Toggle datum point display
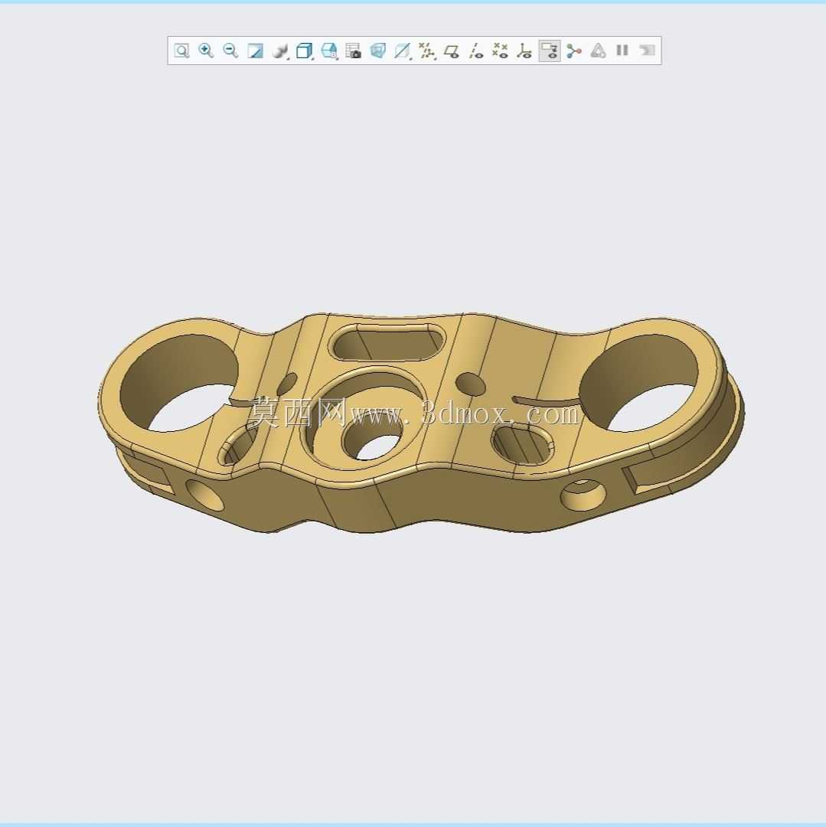Viewport: 826px width, 827px height. 500,51
